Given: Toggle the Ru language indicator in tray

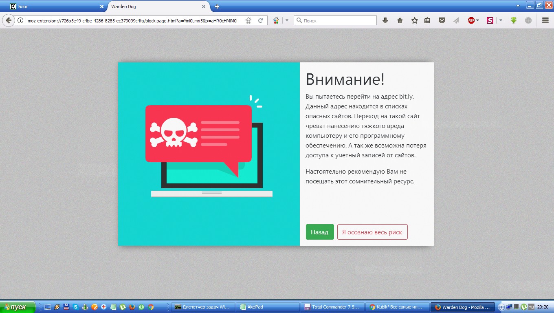Looking at the screenshot, I should pos(531,307).
